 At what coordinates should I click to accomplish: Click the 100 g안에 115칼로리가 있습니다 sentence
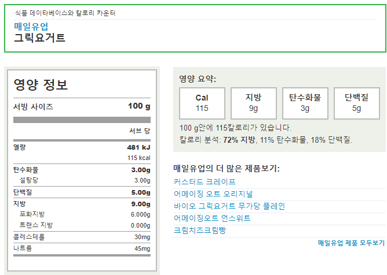(x=235, y=128)
